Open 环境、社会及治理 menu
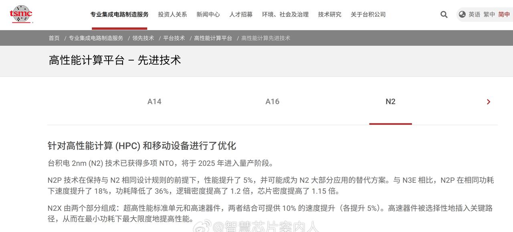 [285, 14]
